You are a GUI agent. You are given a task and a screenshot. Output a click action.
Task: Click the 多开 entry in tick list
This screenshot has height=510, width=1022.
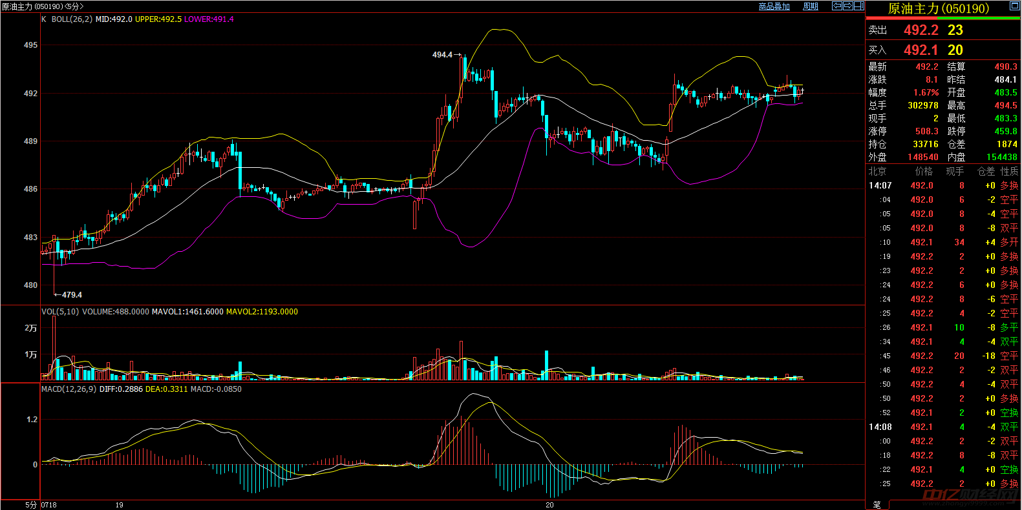[1010, 242]
